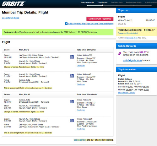
Task: Open the Search results step
Action: click(87, 3)
